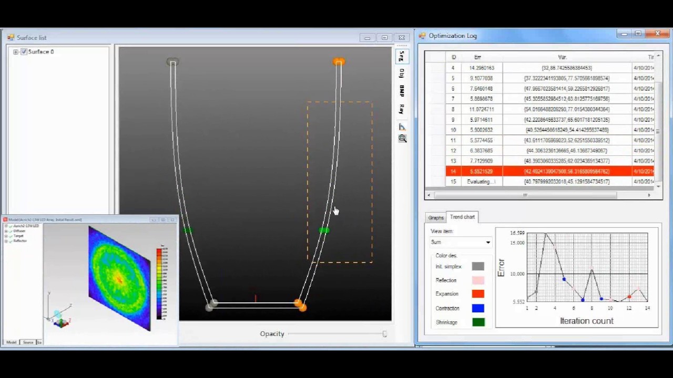Expand the Acrich2-13W LED tree node
Image resolution: width=673 pixels, height=378 pixels.
pos(6,226)
